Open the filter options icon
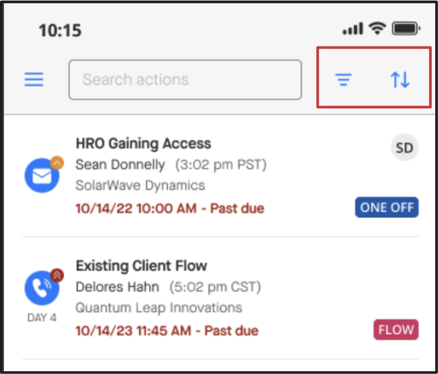 click(x=343, y=80)
